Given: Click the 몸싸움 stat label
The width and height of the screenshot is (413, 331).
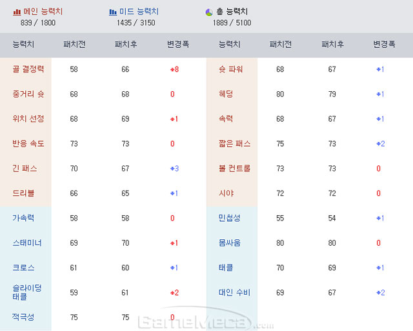Looking at the screenshot, I should [x=230, y=243].
